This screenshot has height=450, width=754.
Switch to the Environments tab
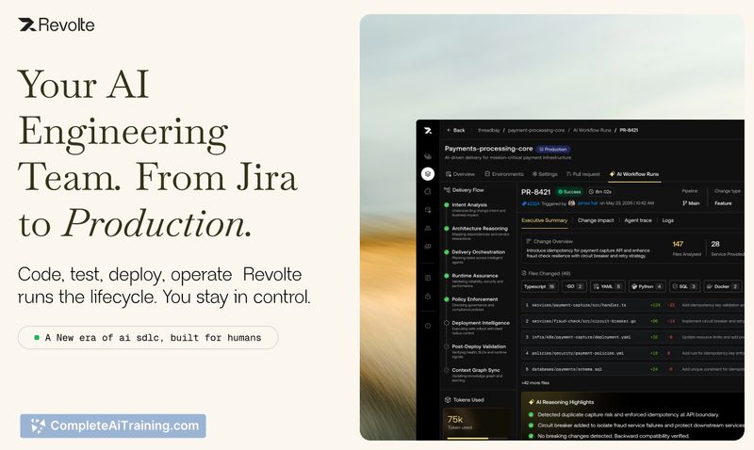pyautogui.click(x=504, y=174)
